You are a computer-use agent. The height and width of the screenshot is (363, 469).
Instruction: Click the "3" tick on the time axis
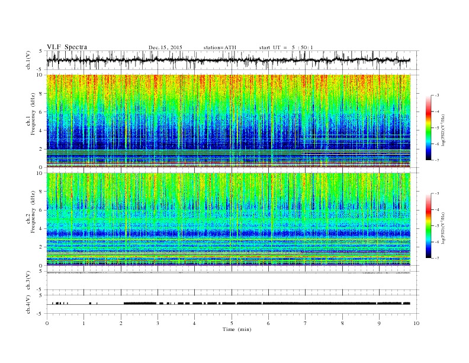click(x=158, y=323)
